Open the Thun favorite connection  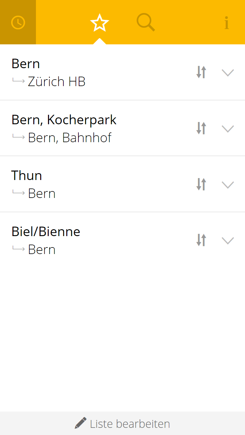(27, 176)
